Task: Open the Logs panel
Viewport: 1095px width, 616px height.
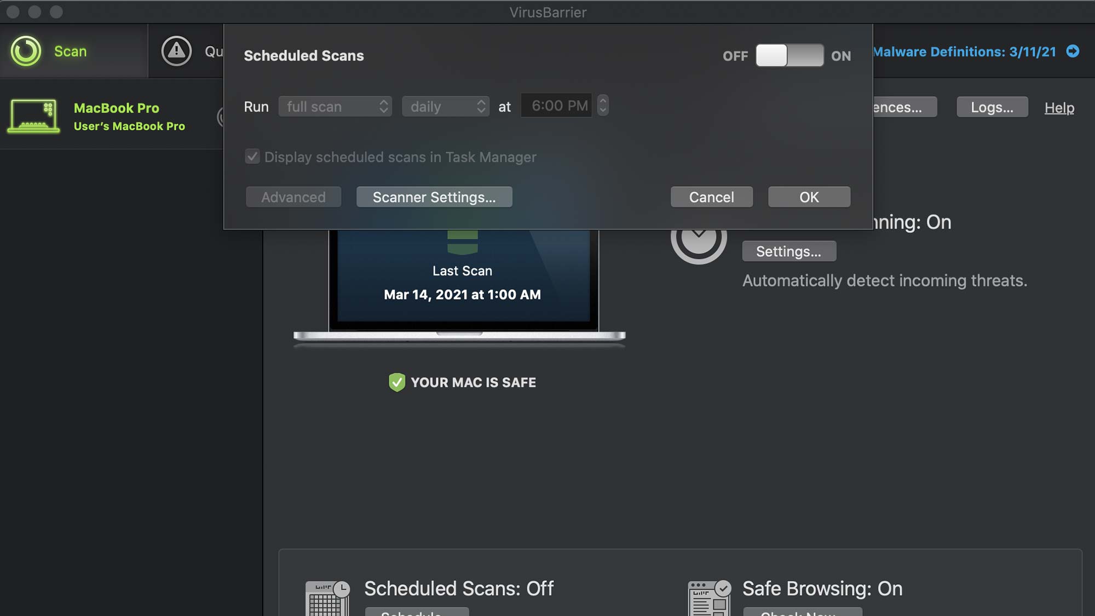Action: (x=992, y=107)
